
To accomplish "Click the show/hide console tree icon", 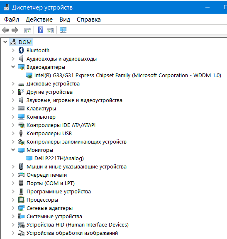I will 28,30.
